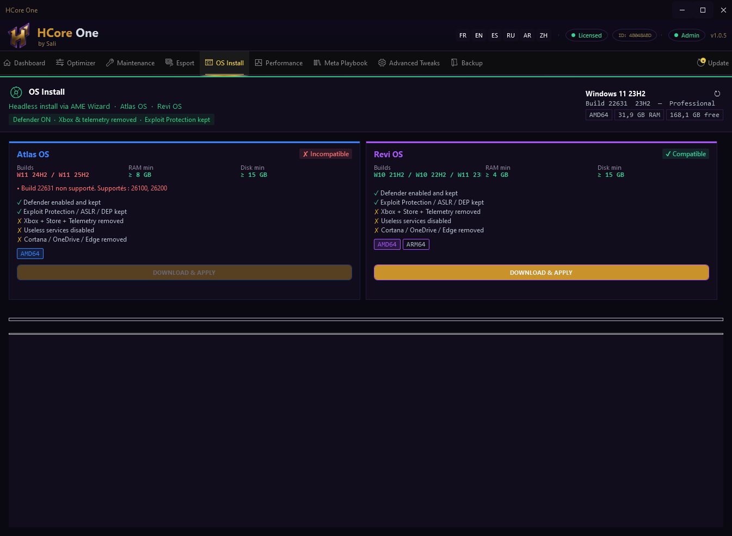Switch language to FR
Image resolution: width=732 pixels, height=536 pixels.
[x=463, y=35]
